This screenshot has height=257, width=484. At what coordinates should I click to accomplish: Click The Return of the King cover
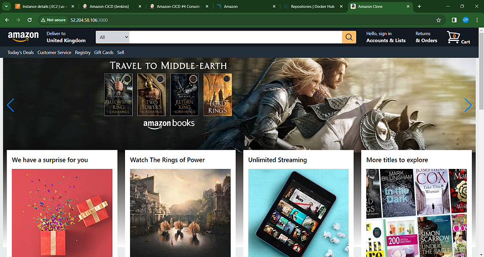coord(185,95)
